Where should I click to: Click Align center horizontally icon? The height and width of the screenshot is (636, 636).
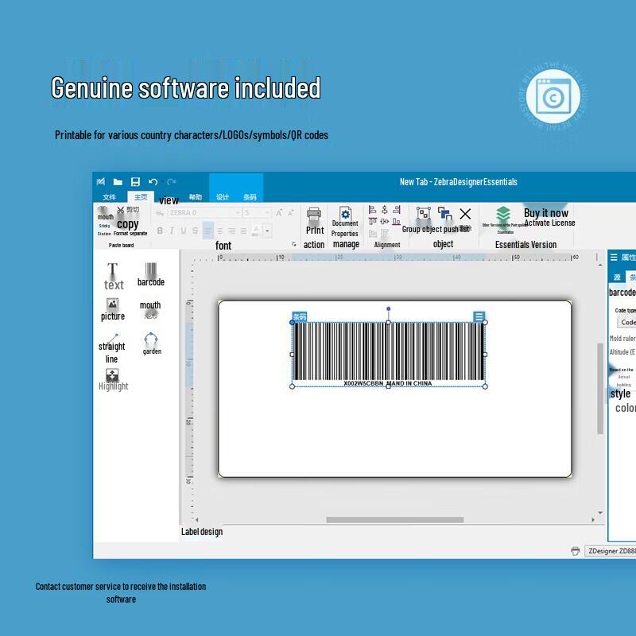click(x=385, y=210)
